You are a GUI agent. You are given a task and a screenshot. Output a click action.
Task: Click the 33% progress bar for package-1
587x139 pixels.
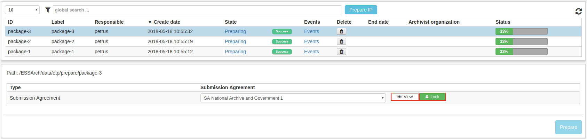(x=521, y=52)
